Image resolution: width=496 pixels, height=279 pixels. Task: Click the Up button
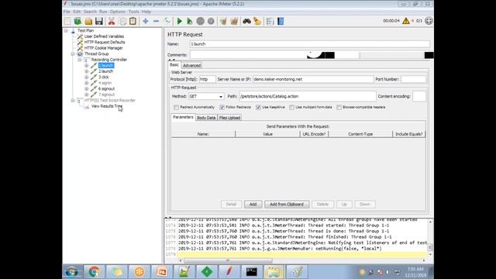[344, 205]
